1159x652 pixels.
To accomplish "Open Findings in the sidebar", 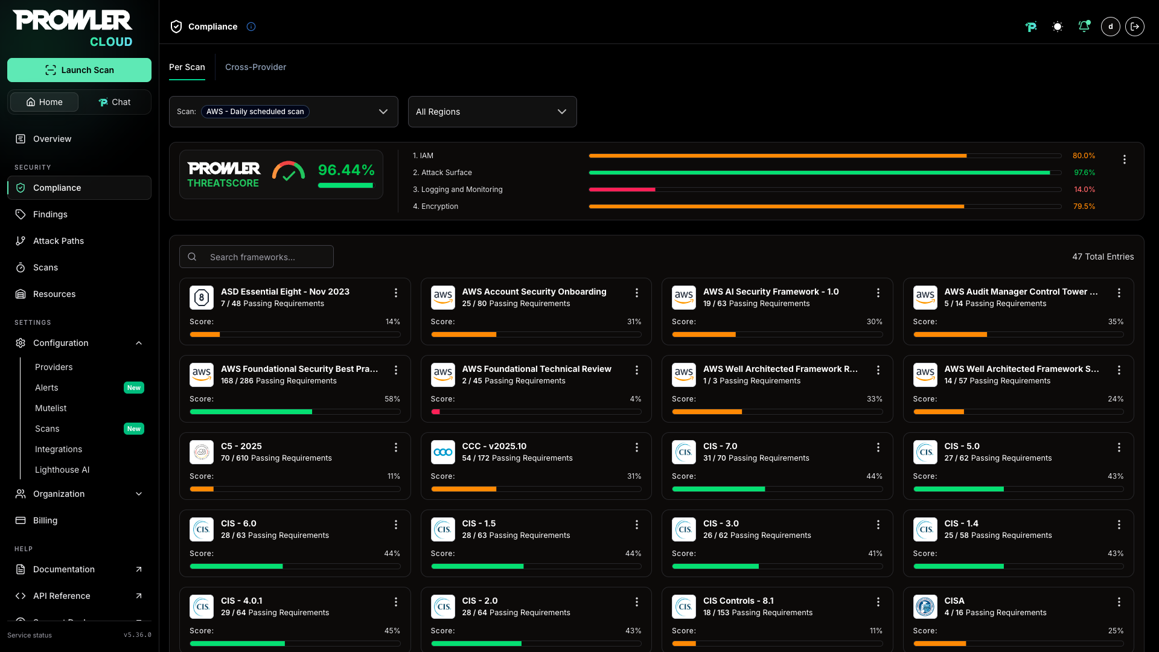I will [79, 214].
